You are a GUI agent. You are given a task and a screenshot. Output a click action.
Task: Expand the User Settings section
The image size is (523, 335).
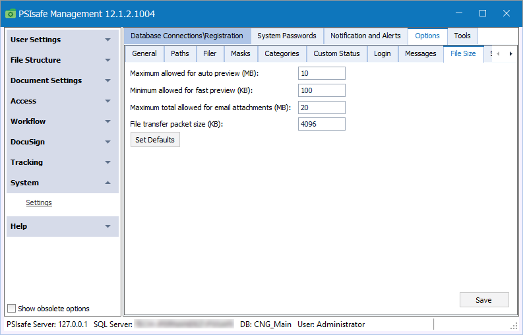(63, 40)
